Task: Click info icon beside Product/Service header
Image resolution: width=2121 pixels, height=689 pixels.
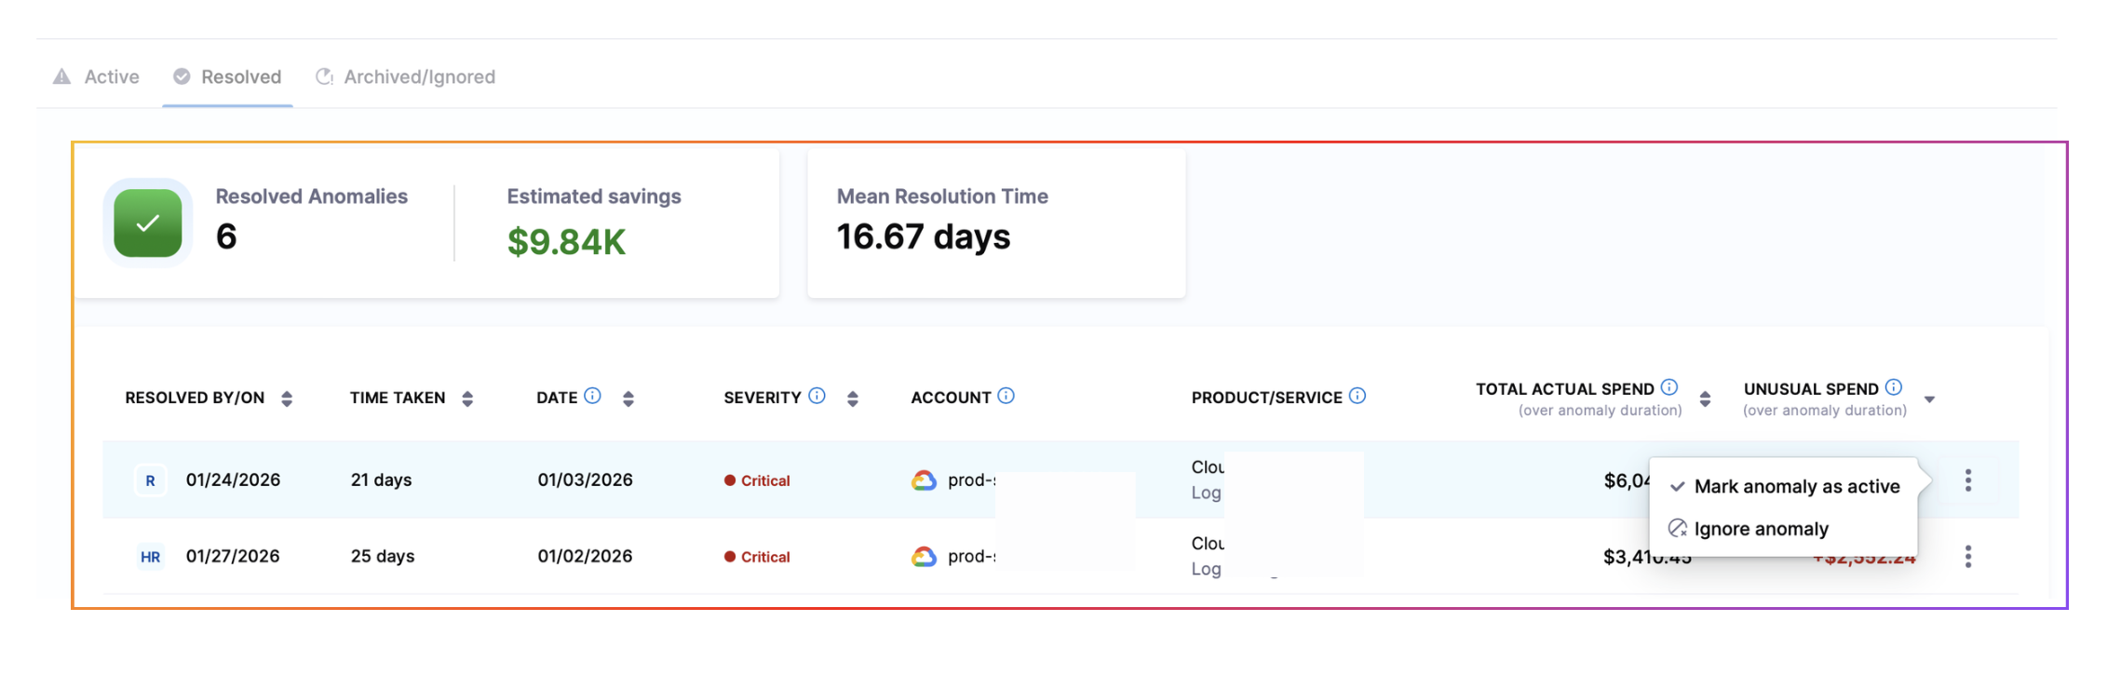Action: 1358,396
